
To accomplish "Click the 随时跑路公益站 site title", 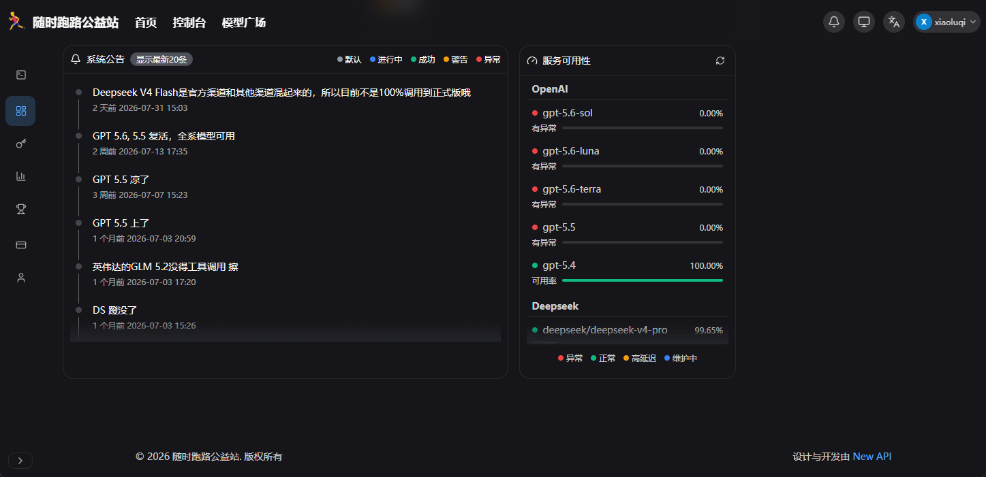I will click(x=76, y=22).
